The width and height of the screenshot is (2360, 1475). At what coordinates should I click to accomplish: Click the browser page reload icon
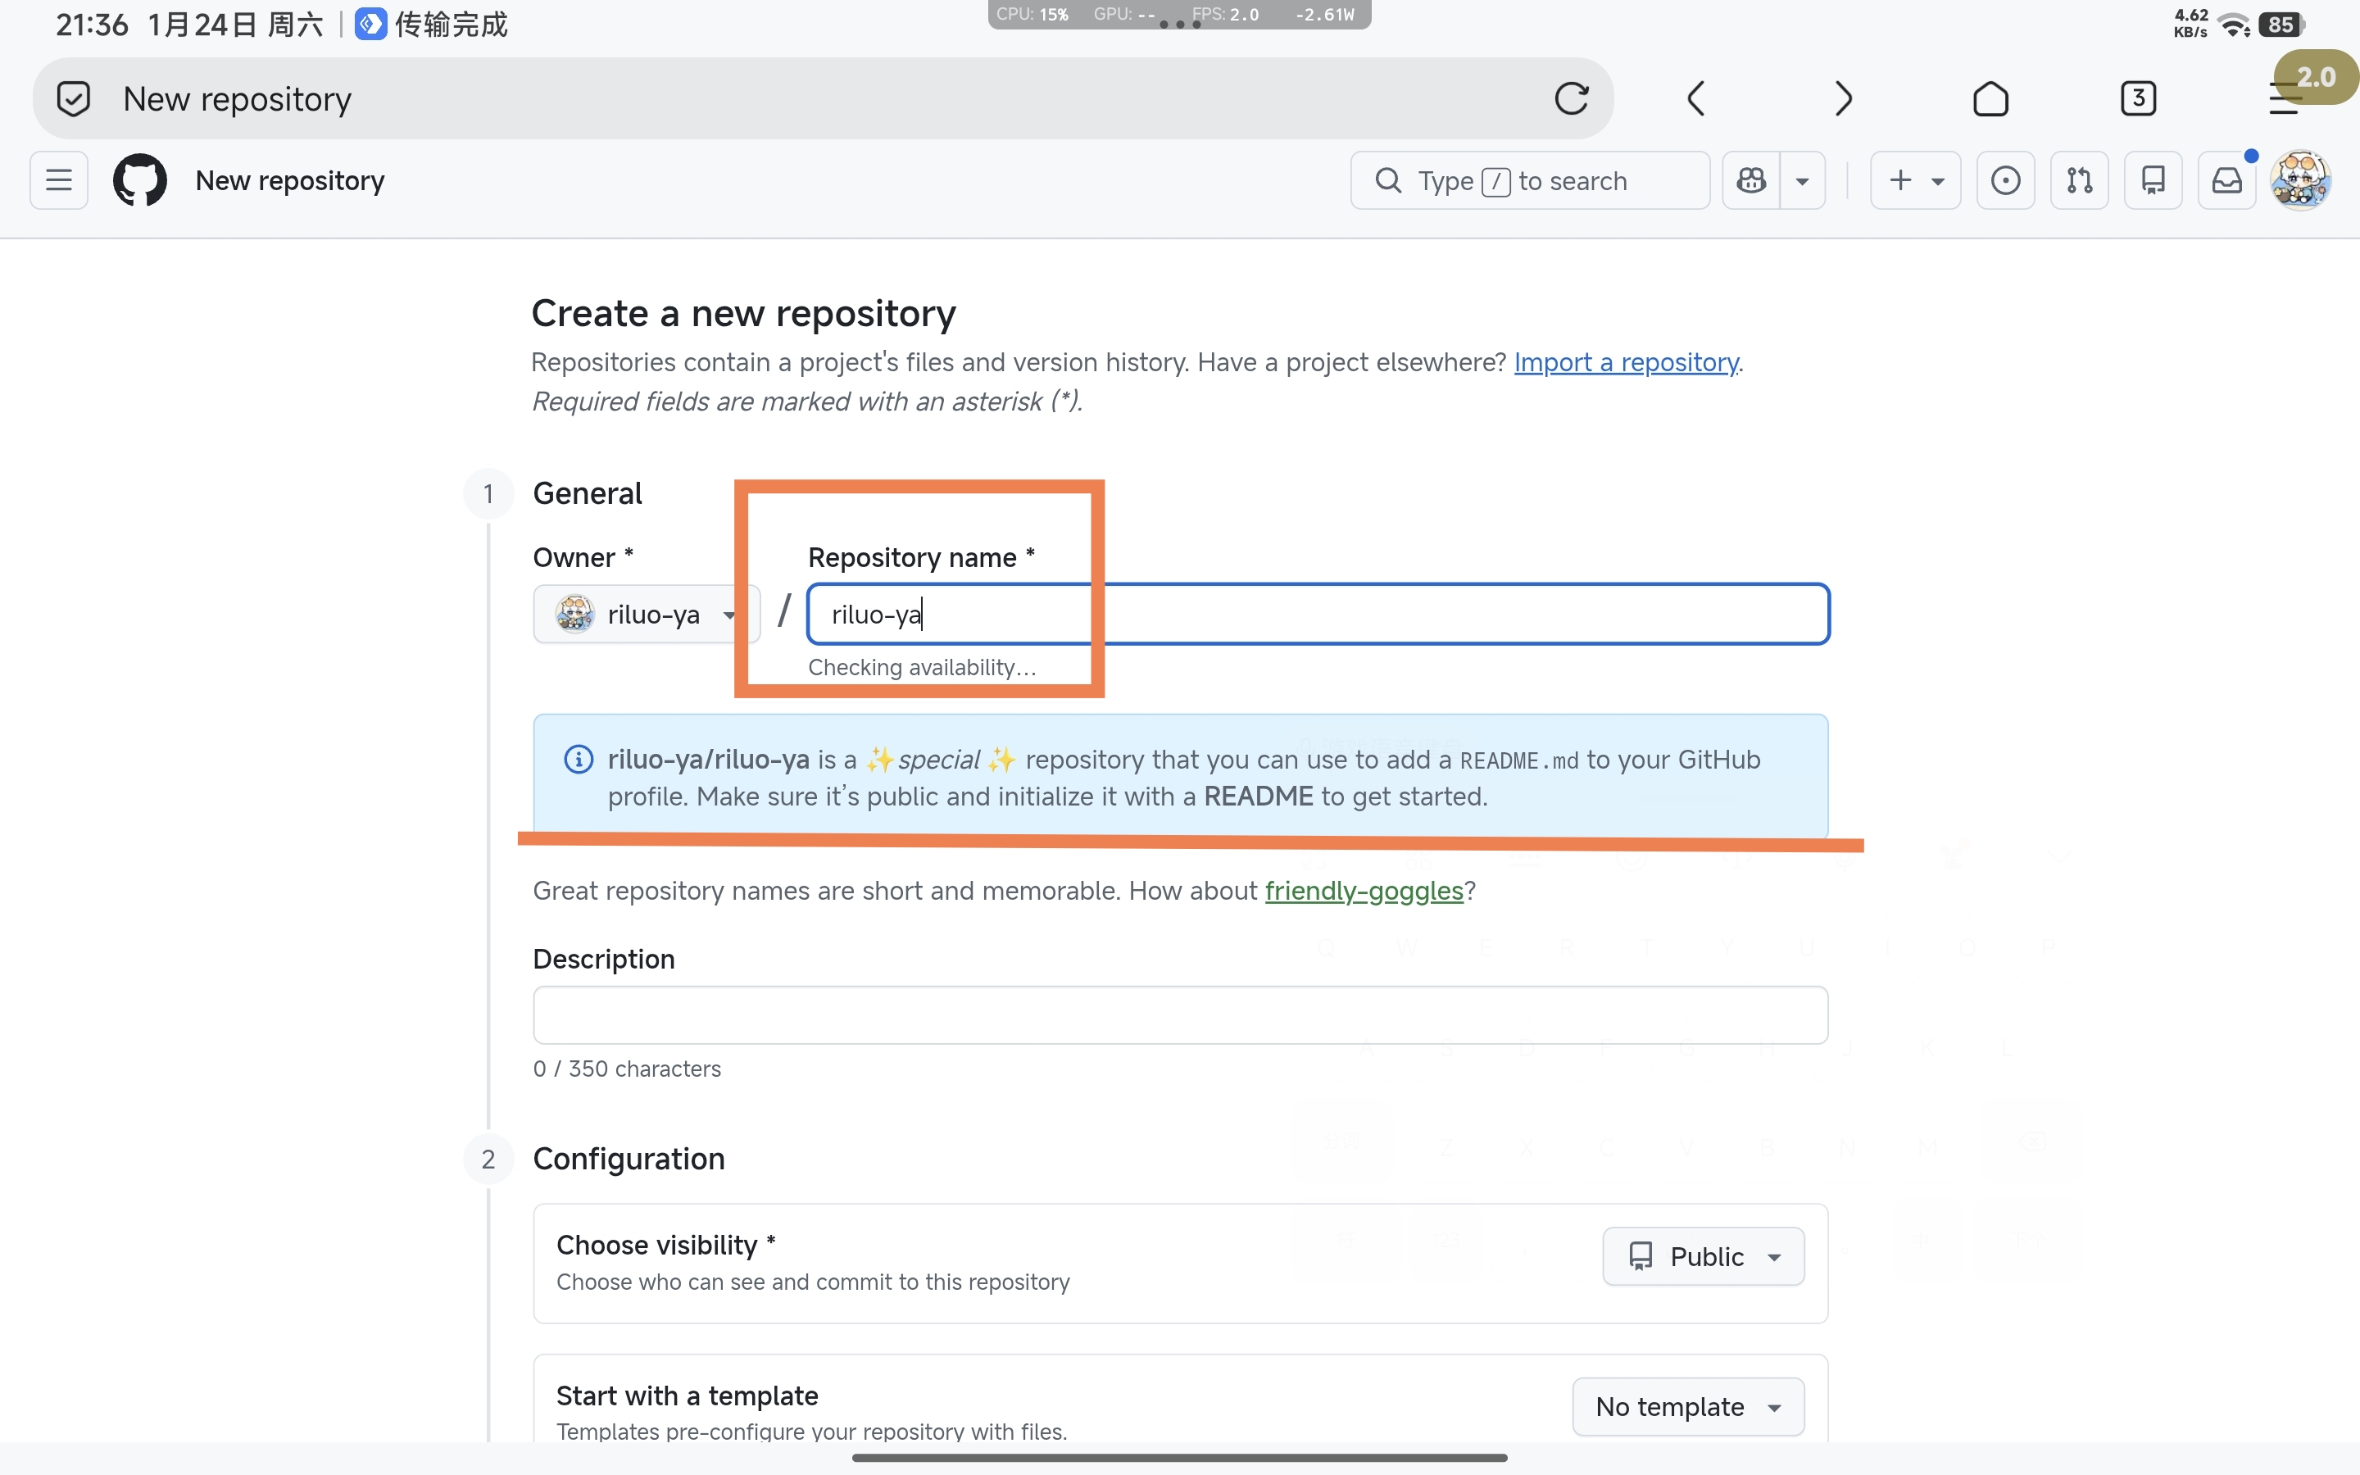(x=1571, y=98)
